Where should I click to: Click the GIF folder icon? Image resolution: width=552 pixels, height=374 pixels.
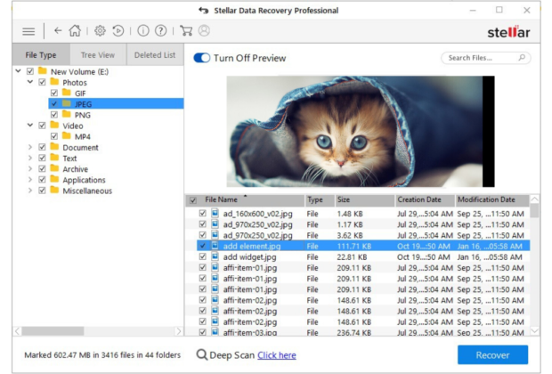67,93
